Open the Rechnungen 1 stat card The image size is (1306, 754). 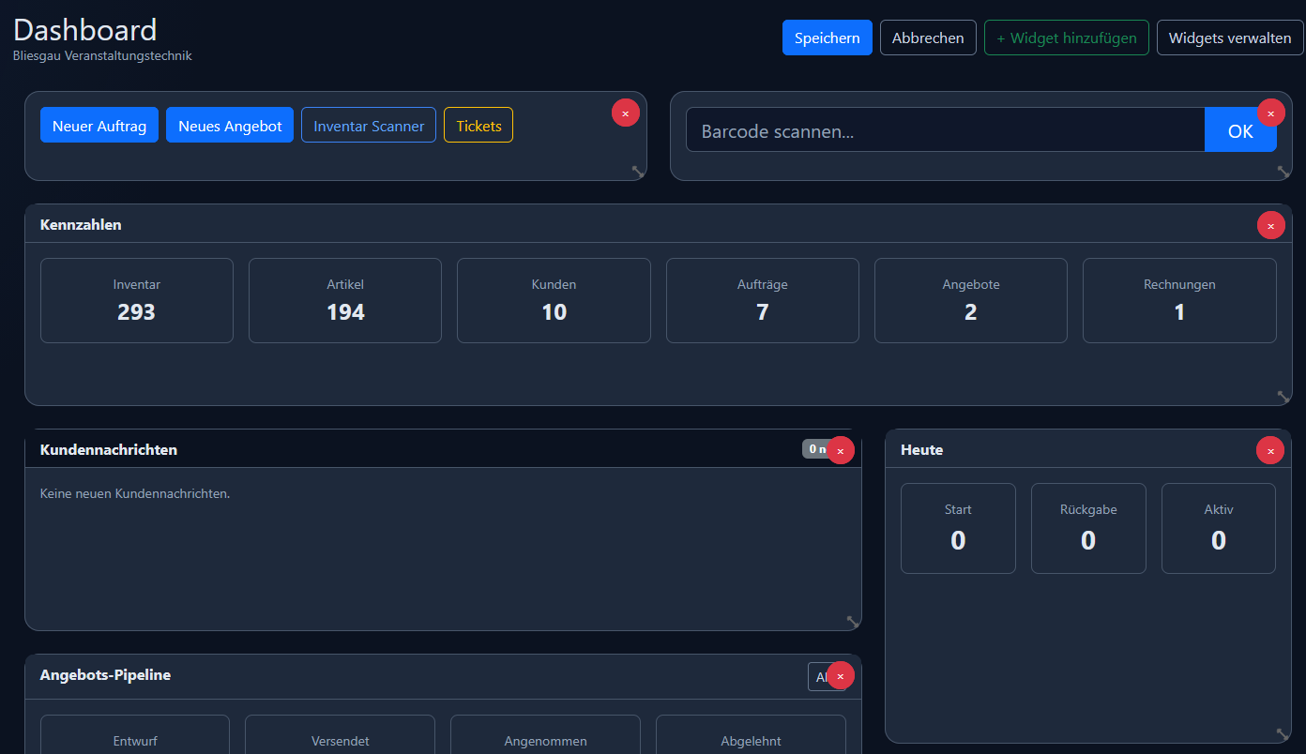(1179, 301)
